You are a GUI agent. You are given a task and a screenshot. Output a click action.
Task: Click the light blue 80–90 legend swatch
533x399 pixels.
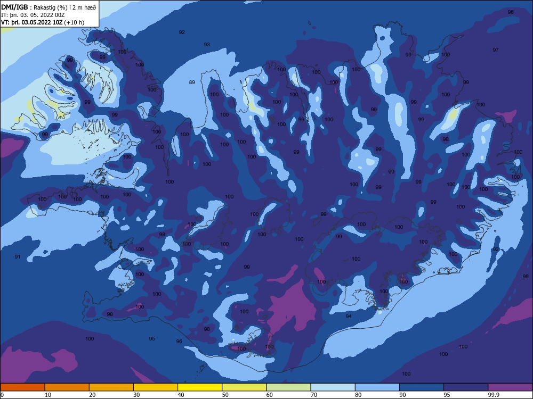click(377, 387)
